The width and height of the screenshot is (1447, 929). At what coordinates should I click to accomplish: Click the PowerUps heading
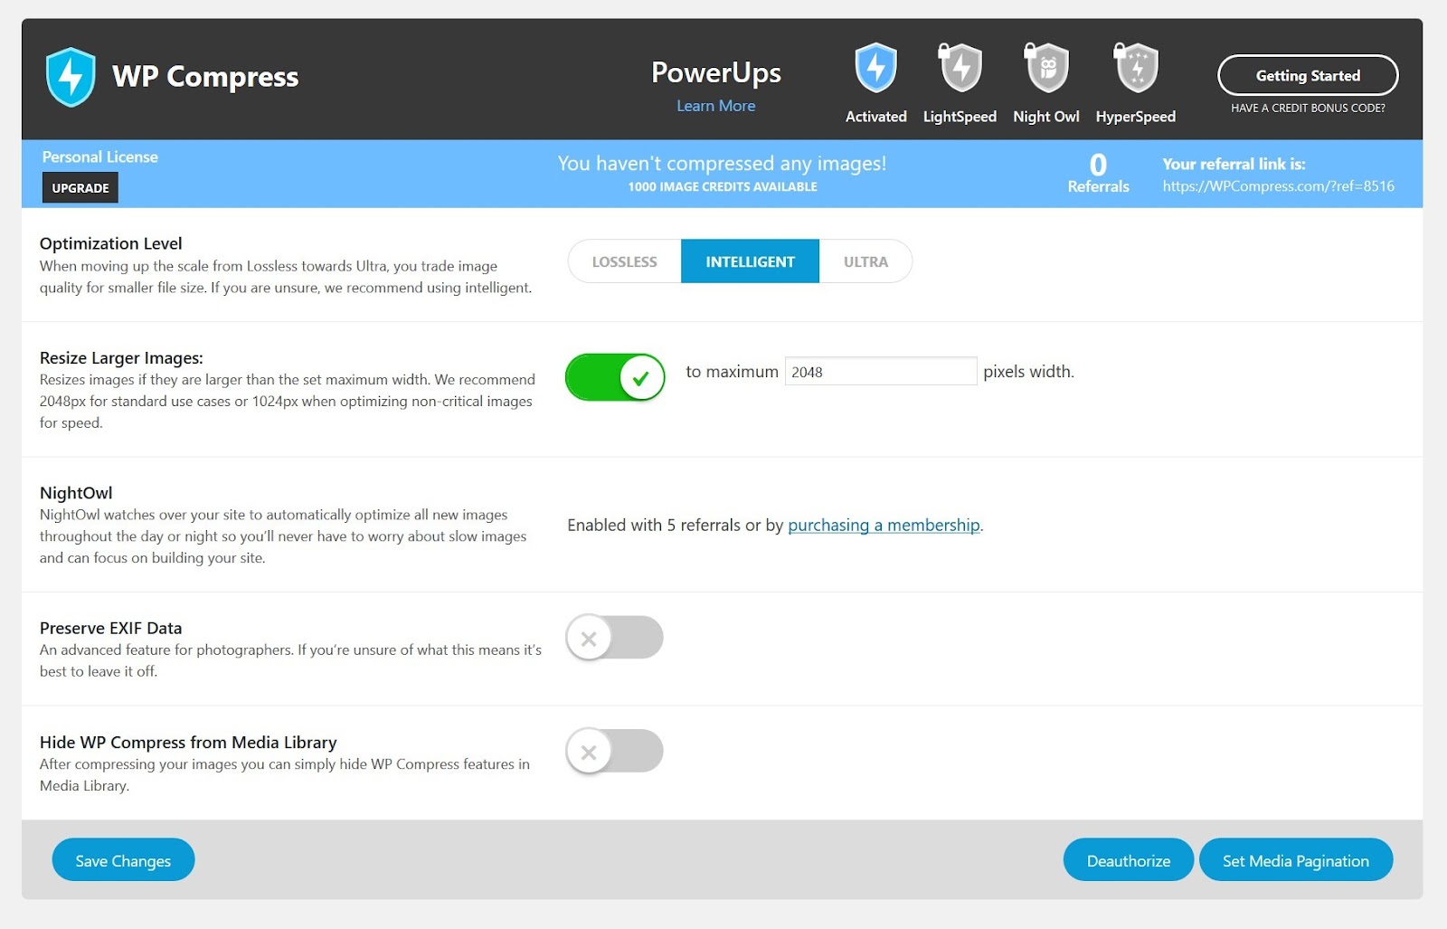[x=715, y=72]
